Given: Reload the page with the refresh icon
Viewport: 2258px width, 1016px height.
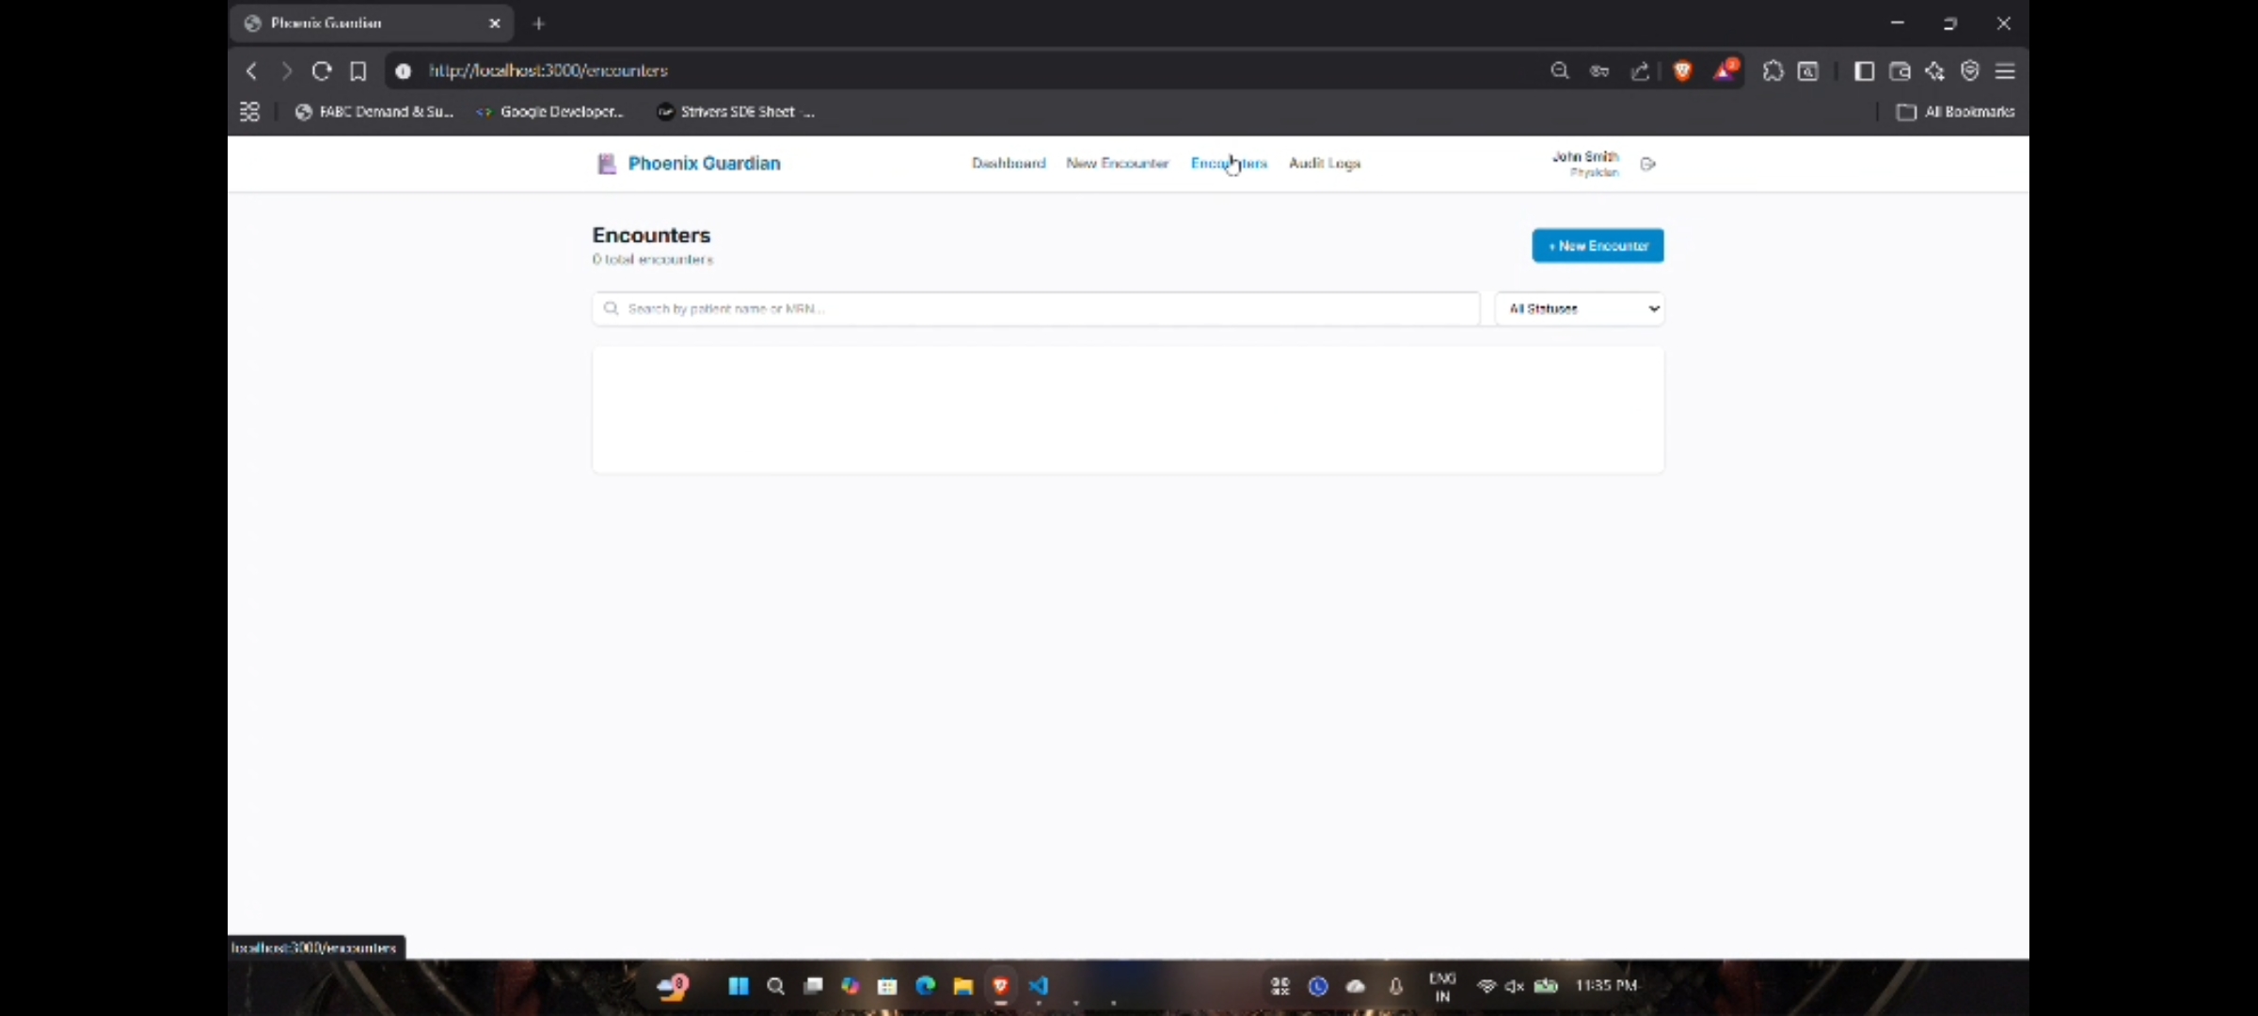Looking at the screenshot, I should [322, 71].
